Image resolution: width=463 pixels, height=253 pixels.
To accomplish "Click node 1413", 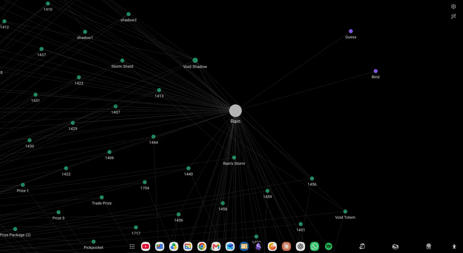I will click(x=159, y=90).
